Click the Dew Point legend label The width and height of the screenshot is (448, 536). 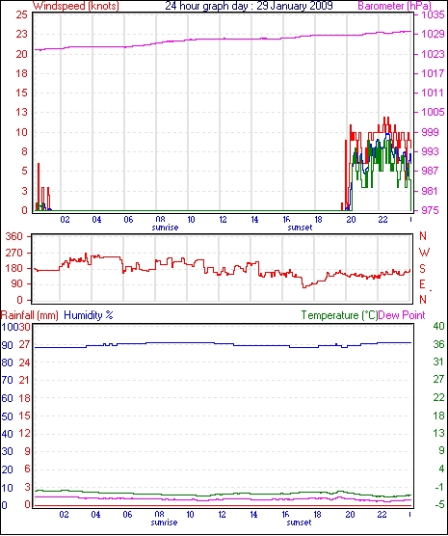pyautogui.click(x=402, y=315)
